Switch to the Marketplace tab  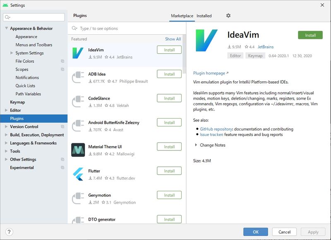(182, 16)
